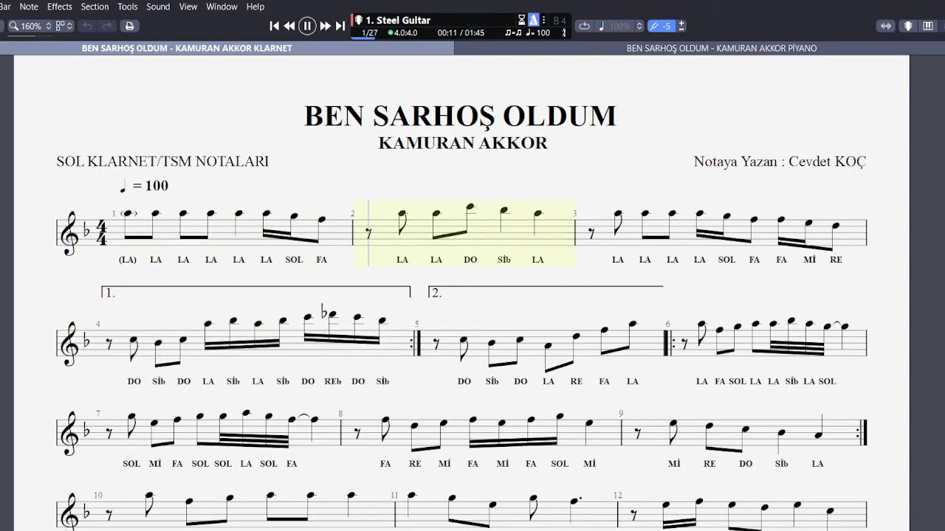Click the undo arrow

coord(88,26)
